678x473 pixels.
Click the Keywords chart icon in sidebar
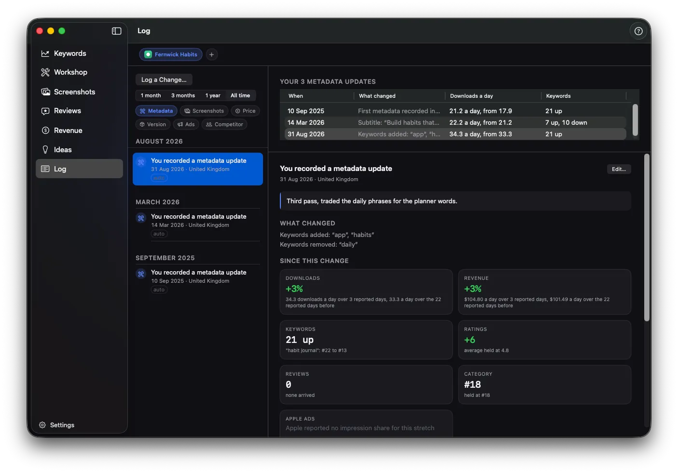click(45, 53)
